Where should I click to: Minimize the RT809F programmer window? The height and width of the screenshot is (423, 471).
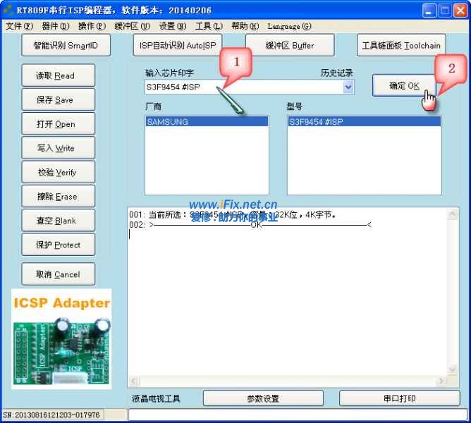pyautogui.click(x=429, y=11)
